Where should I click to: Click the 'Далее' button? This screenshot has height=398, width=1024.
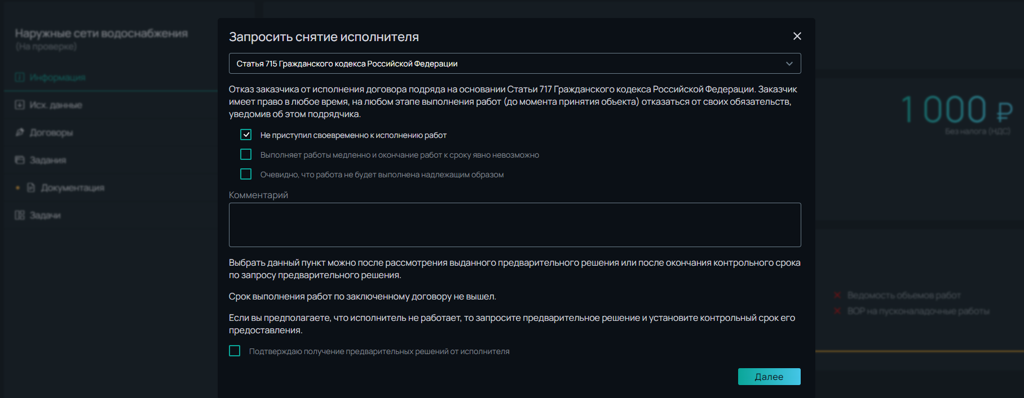click(769, 377)
